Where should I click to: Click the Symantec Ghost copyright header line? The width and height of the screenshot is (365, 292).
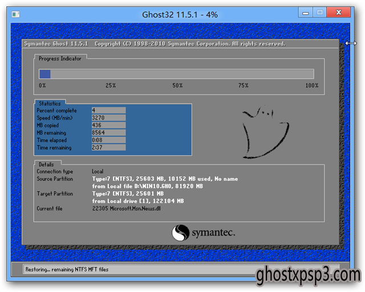pyautogui.click(x=155, y=44)
